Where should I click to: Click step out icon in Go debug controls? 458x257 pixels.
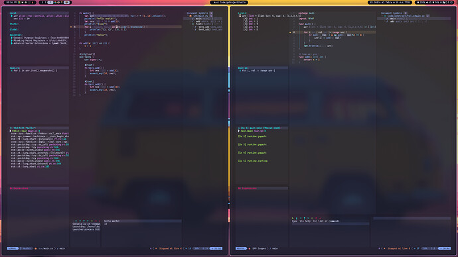pyautogui.click(x=305, y=218)
